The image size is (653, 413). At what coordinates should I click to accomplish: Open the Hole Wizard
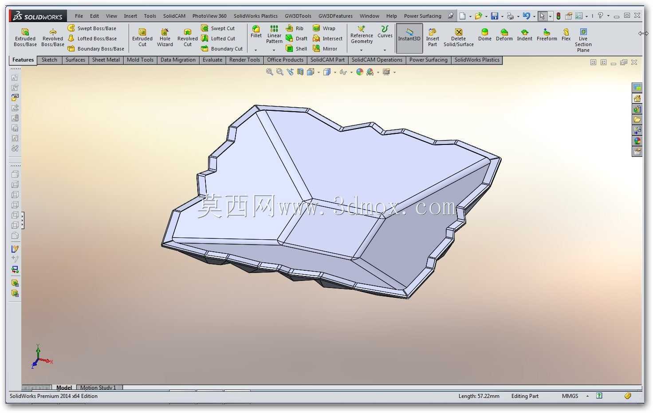click(165, 37)
